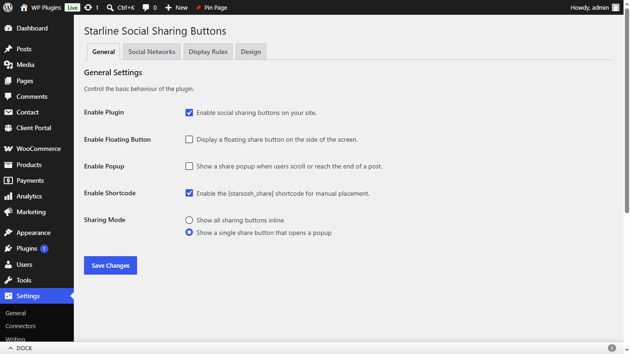Click the Payments dollar icon
This screenshot has width=630, height=354.
[8, 180]
